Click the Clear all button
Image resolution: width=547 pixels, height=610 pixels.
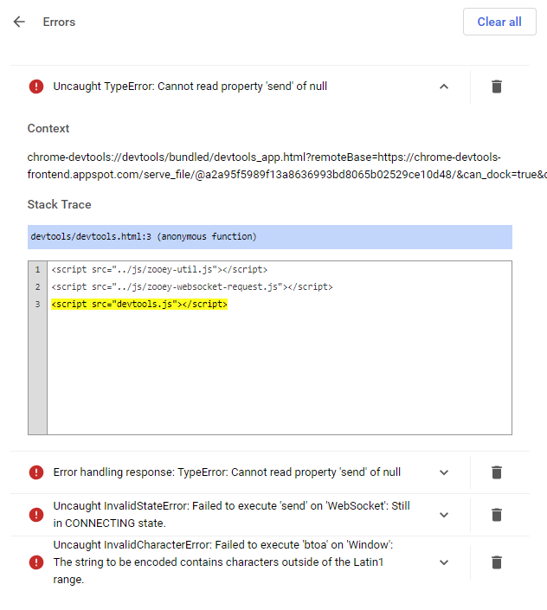coord(499,22)
